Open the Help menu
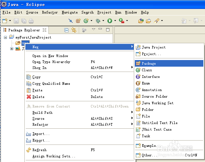The width and height of the screenshot is (205, 162). [145, 12]
